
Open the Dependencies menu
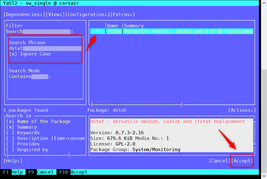pyautogui.click(x=24, y=14)
